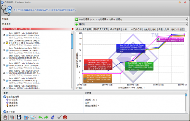Click the blue X58 Corsair chart label

(x=131, y=48)
